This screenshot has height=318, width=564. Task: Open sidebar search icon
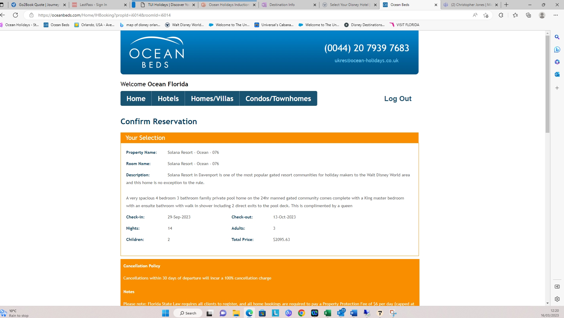[x=557, y=37]
